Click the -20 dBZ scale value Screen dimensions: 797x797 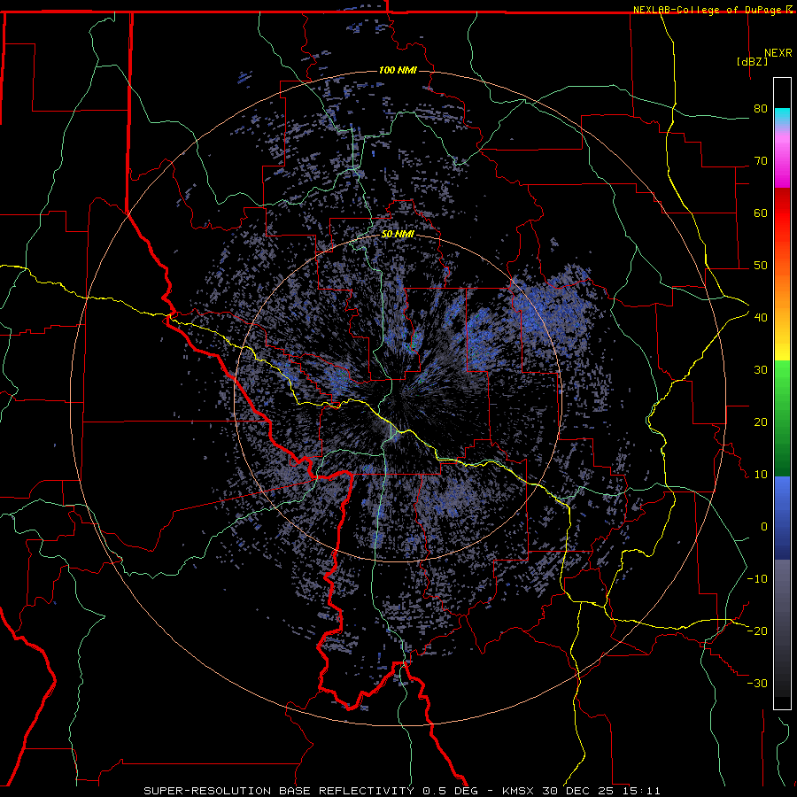point(757,631)
